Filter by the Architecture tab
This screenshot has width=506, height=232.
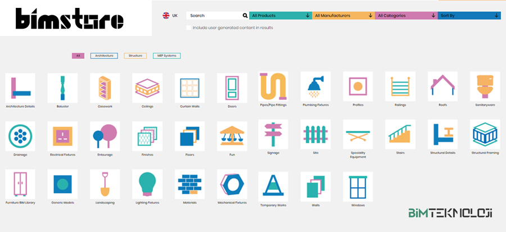pyautogui.click(x=104, y=56)
